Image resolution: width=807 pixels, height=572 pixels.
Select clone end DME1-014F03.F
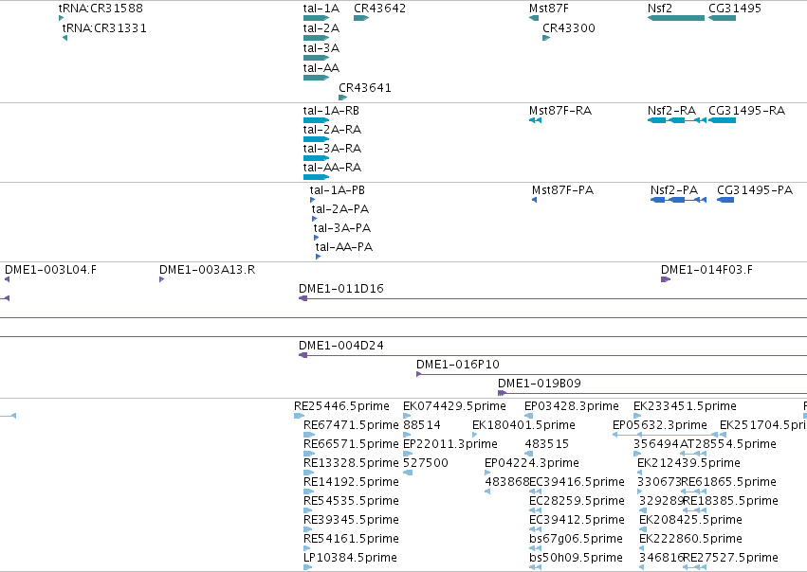666,279
